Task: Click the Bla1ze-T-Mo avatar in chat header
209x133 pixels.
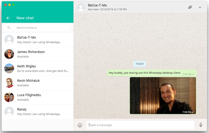Action: 81,7
